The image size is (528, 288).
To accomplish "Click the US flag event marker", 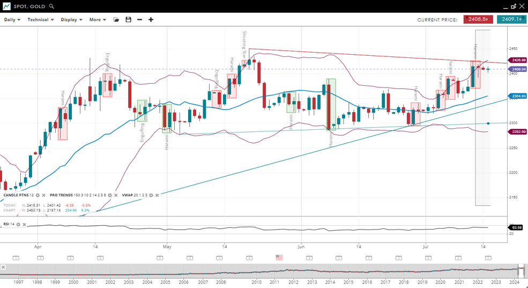I will (x=279, y=257).
